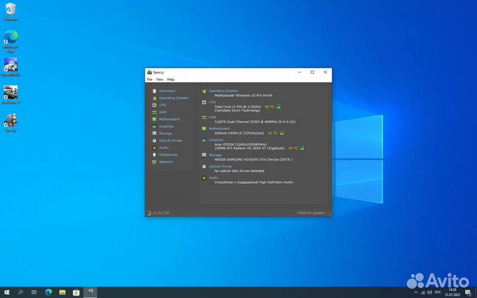477x298 pixels.
Task: Select the CrystalDisk desktop shortcut
Action: 11,67
